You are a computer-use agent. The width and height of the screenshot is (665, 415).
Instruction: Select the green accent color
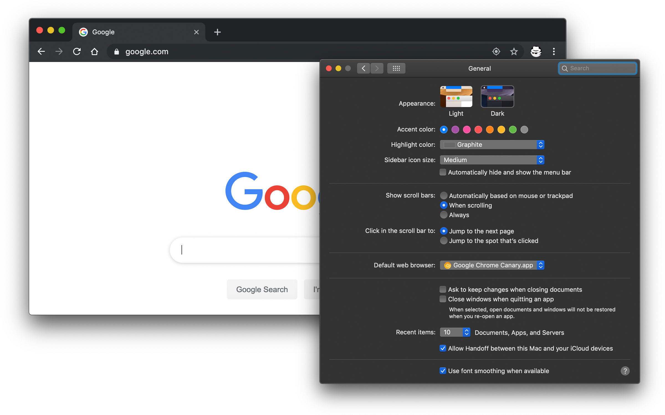point(513,129)
